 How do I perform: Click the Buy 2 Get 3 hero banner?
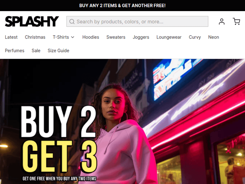coord(122,122)
